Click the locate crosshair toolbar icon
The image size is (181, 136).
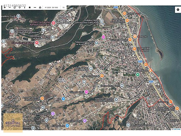tap(20, 8)
